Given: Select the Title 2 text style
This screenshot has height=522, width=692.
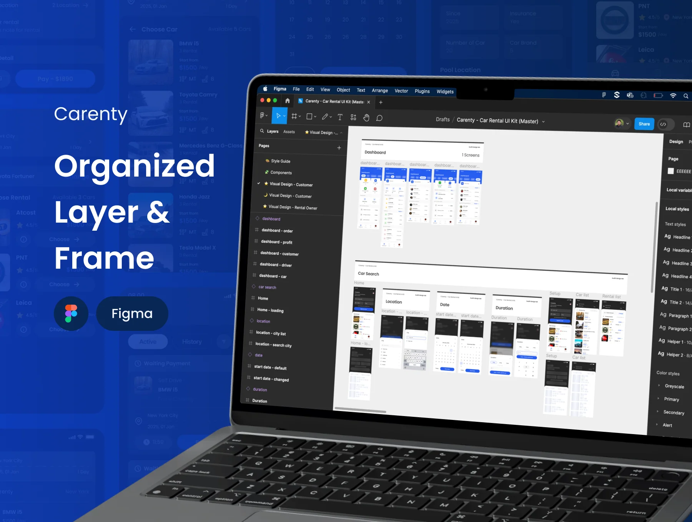Looking at the screenshot, I should coord(676,302).
